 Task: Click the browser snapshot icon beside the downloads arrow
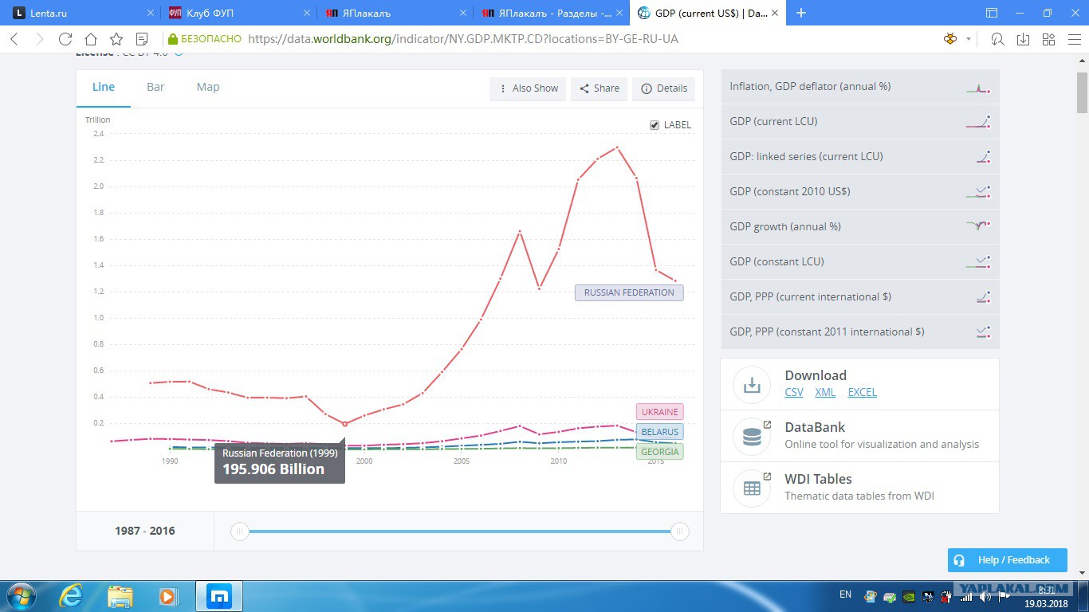[997, 39]
